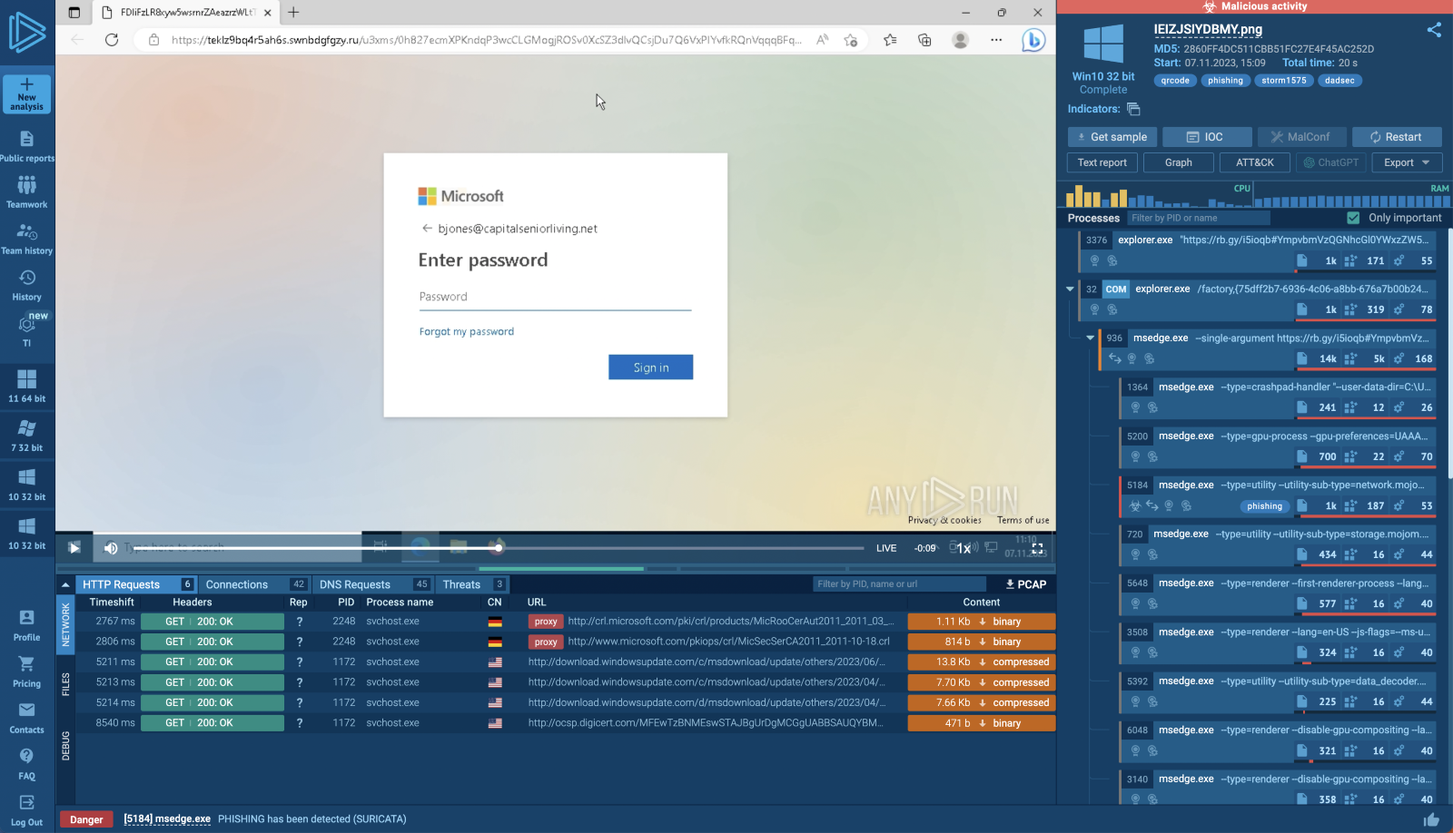Viewport: 1453px width, 833px height.
Task: Switch to the HTTP Requests tab
Action: click(136, 584)
